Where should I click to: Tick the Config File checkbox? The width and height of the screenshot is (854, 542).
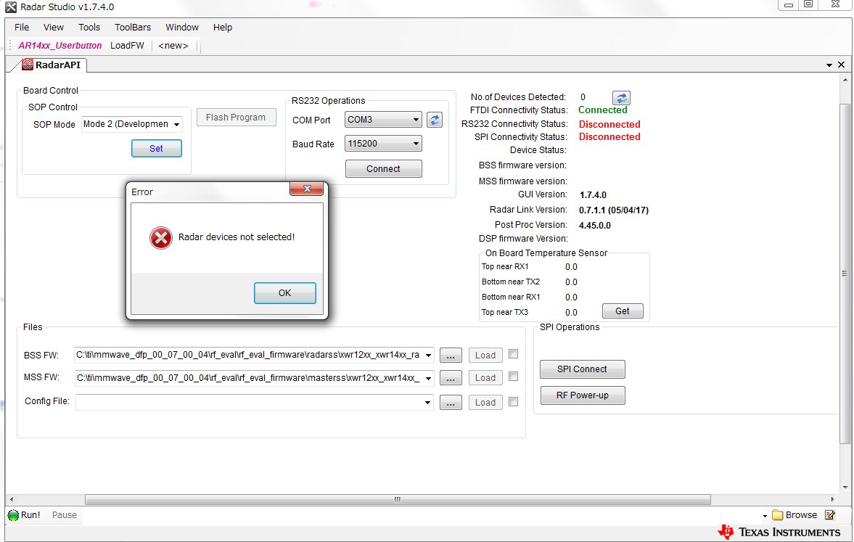coord(513,401)
